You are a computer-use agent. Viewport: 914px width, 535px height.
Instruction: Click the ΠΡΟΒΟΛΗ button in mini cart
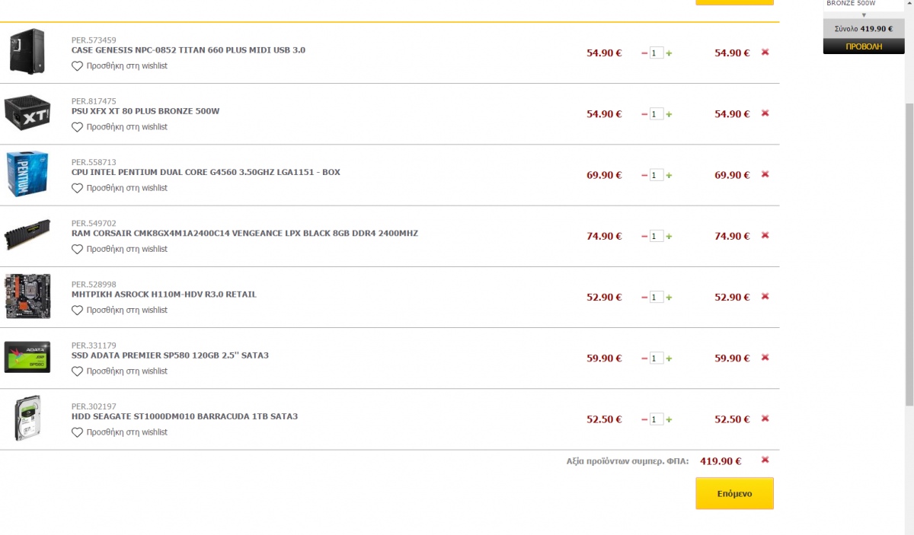[864, 46]
